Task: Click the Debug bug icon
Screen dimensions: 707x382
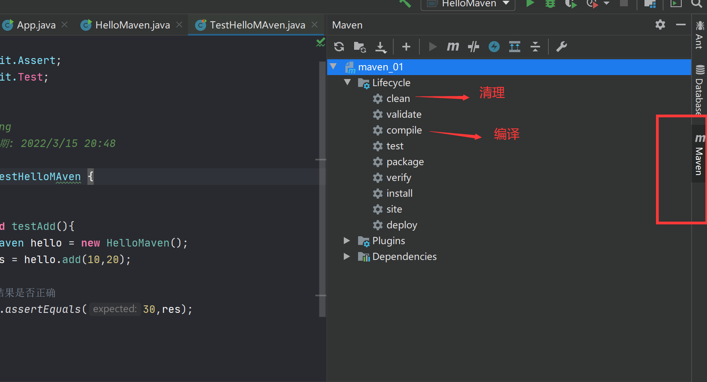Action: 550,4
